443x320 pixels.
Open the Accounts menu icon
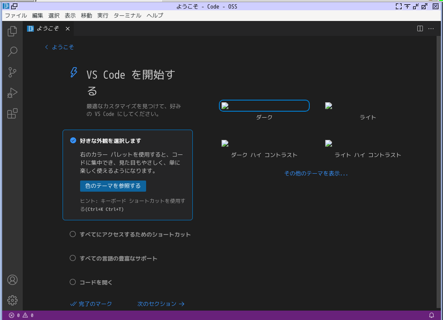tap(12, 280)
